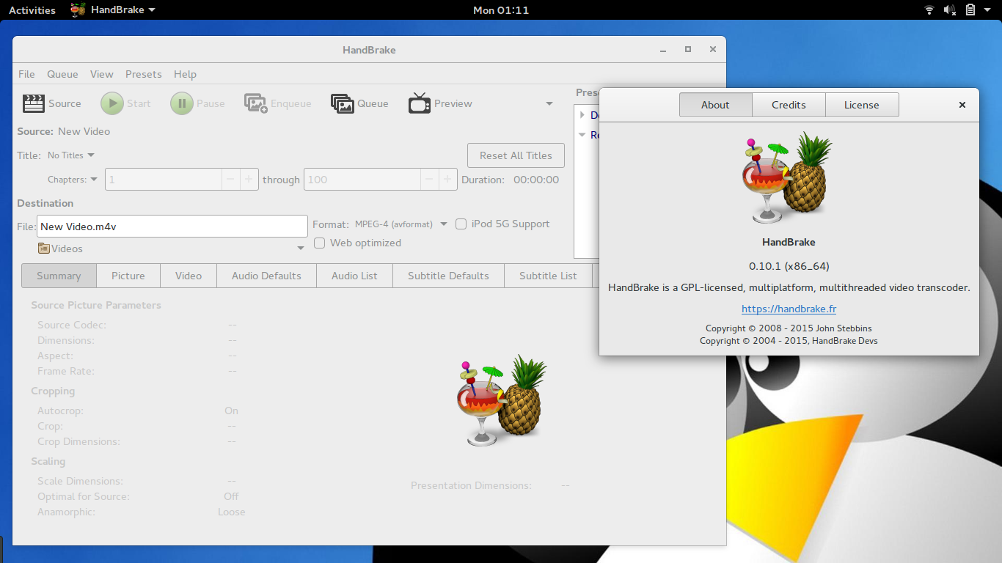Screen dimensions: 1002x563
Task: Open the Wi-Fi network indicator
Action: point(929,10)
